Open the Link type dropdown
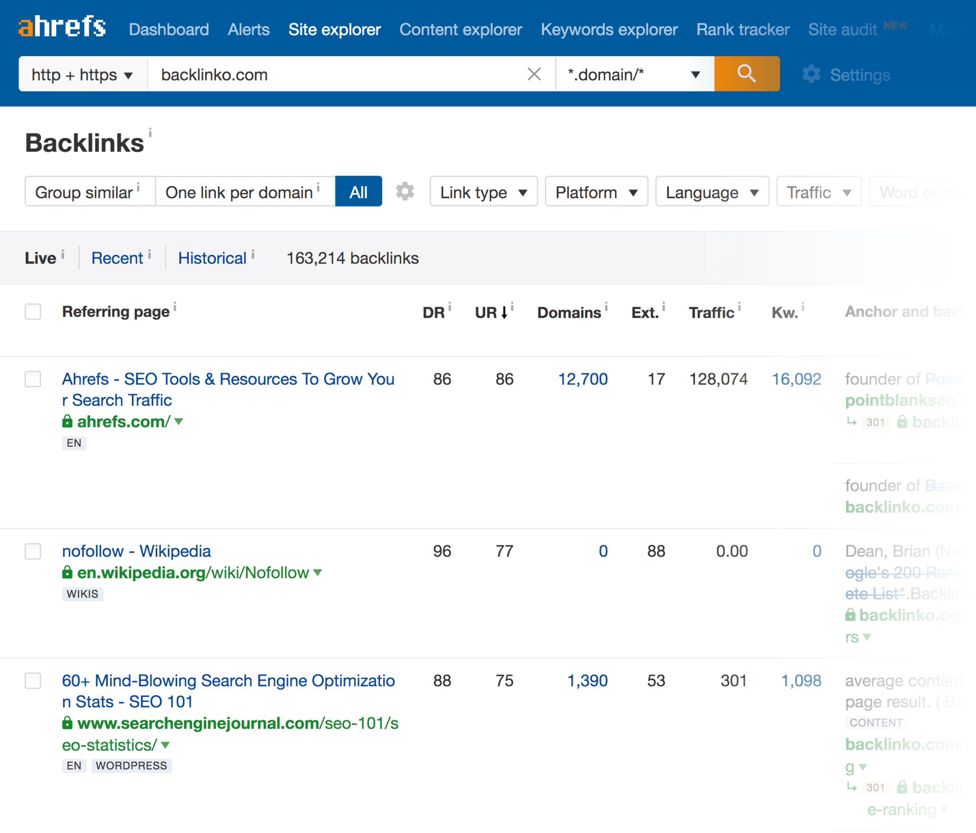Screen dimensions: 976x833 483,192
